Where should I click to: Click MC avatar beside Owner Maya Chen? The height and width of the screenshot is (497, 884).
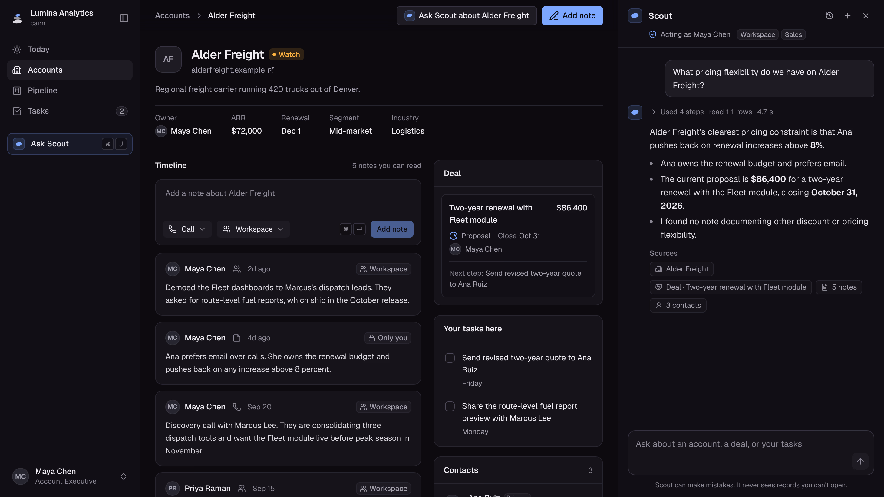coord(161,131)
